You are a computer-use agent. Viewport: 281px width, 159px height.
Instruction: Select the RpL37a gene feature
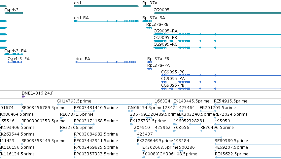point(146,6)
